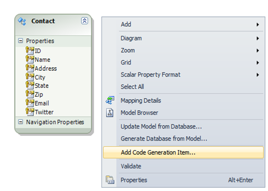Image resolution: width=268 pixels, height=191 pixels.
Task: Click the Address property icon
Action: (30, 68)
